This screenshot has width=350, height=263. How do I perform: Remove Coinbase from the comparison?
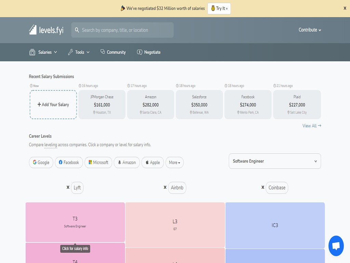[x=263, y=187]
